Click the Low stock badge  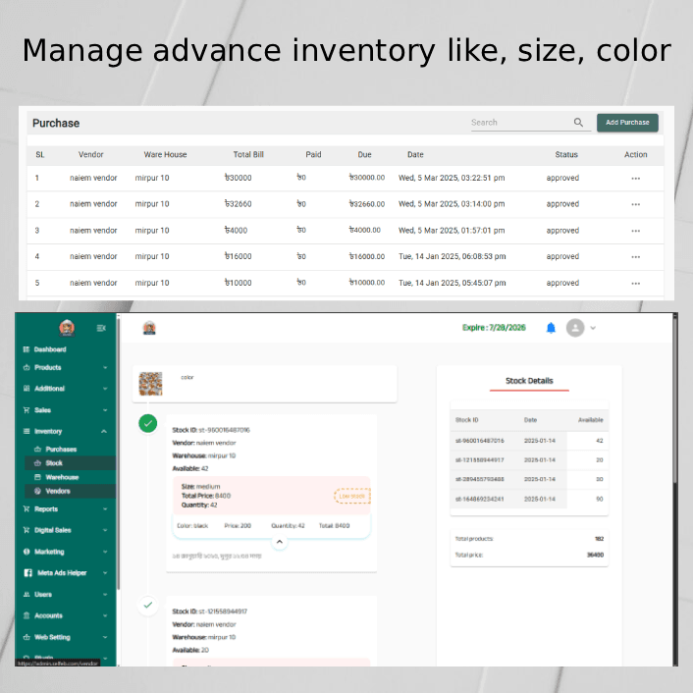coord(351,496)
